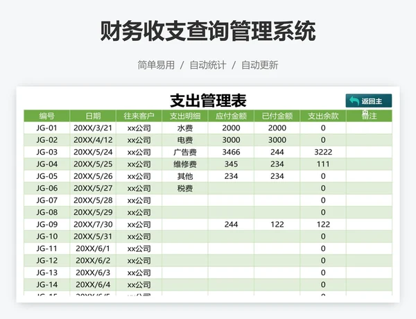
Task: Click paid amount 244 in JG-03 row
Action: (x=277, y=152)
